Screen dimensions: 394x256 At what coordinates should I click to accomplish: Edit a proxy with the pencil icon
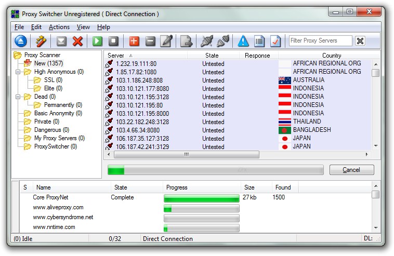(167, 41)
